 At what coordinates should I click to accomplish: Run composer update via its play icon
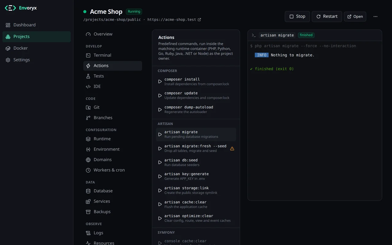(x=160, y=96)
